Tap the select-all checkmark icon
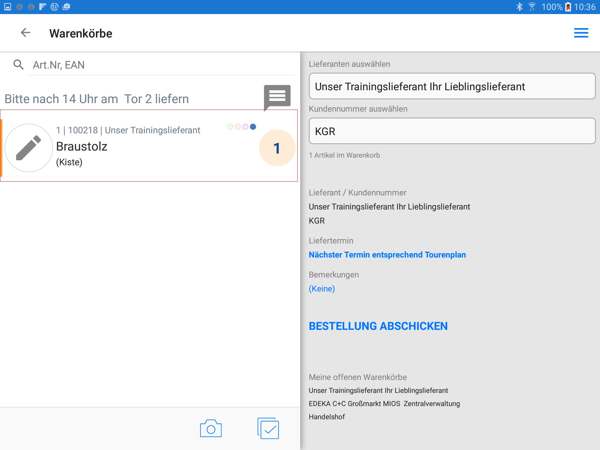This screenshot has height=450, width=600. (x=268, y=429)
